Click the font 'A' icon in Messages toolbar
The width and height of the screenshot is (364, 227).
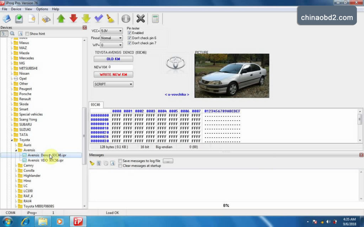113,163
